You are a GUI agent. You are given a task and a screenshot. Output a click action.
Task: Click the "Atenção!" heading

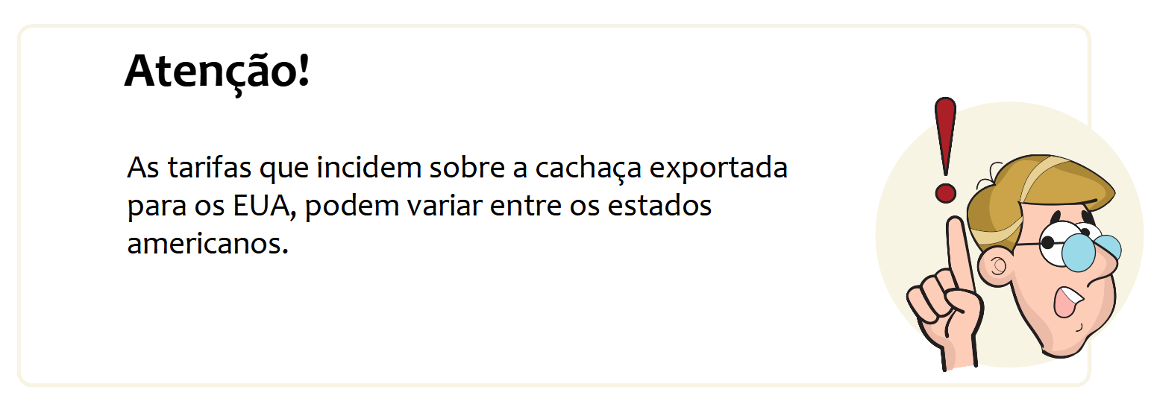coord(216,72)
